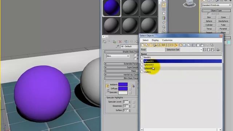Click Get Material icon in Material Editor

(x=105, y=42)
